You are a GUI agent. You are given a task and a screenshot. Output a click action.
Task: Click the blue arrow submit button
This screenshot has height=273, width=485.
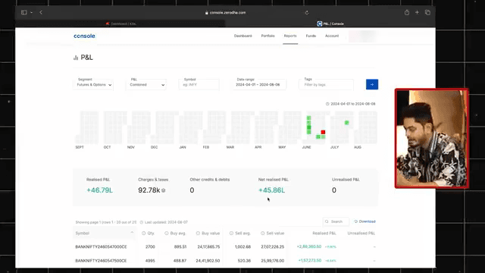(x=372, y=84)
